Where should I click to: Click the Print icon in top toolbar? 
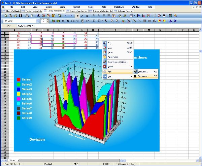(27, 16)
